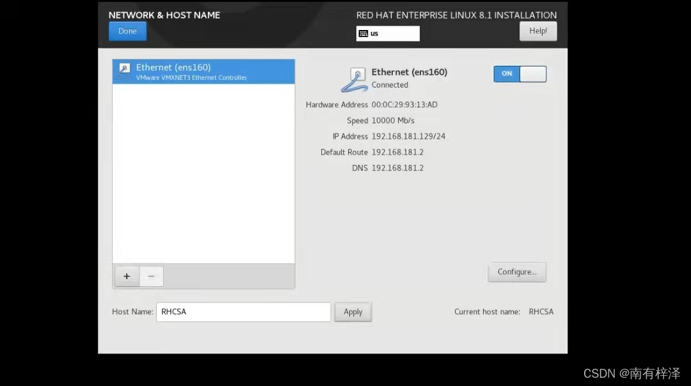Open the Configure... dialog
The image size is (691, 386).
click(x=517, y=272)
